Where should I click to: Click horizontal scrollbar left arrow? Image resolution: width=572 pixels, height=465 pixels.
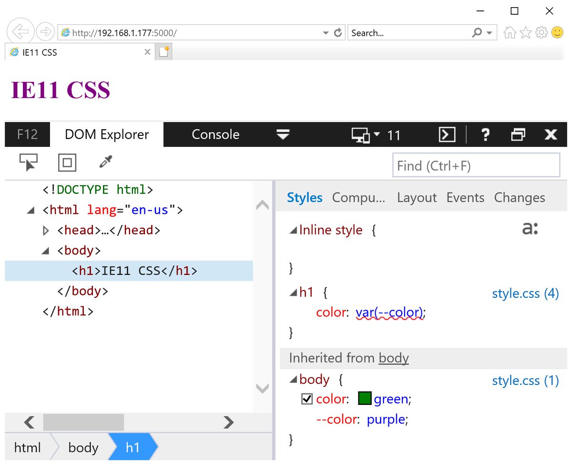pos(29,422)
